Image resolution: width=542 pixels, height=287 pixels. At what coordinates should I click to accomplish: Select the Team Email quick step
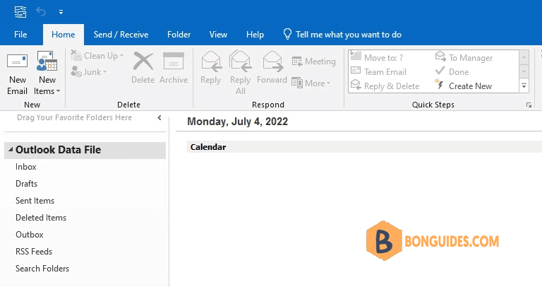click(378, 71)
